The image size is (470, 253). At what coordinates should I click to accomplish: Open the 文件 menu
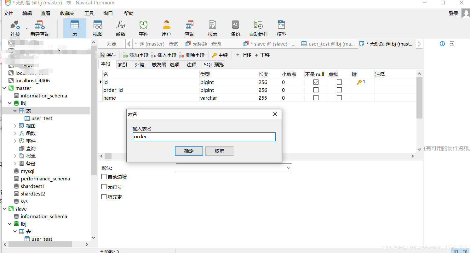click(x=9, y=14)
